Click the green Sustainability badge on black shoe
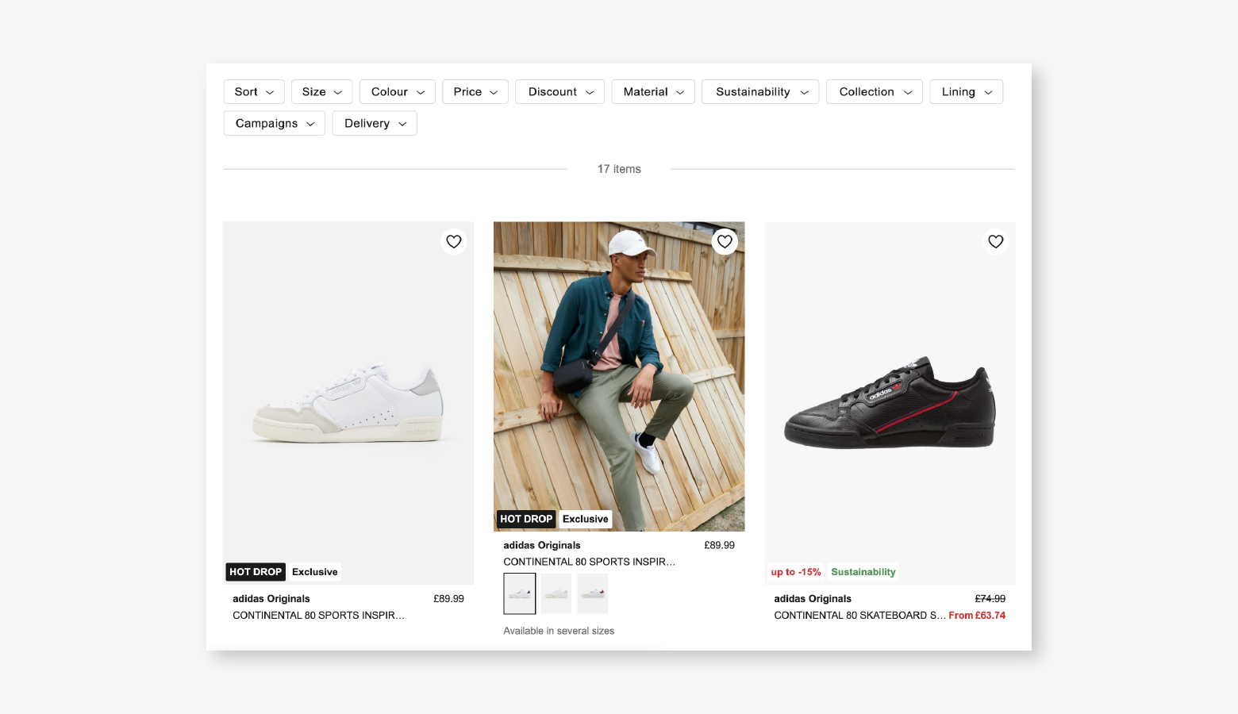 point(863,572)
